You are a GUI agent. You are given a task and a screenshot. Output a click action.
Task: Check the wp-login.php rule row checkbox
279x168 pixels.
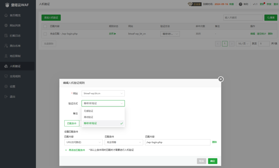[x=45, y=34]
